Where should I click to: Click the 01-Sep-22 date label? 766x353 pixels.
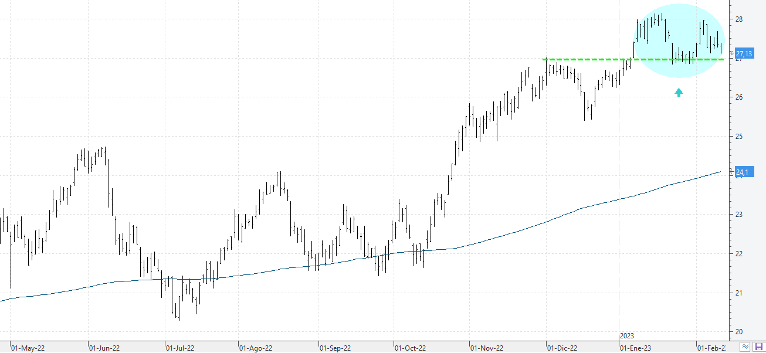click(336, 348)
